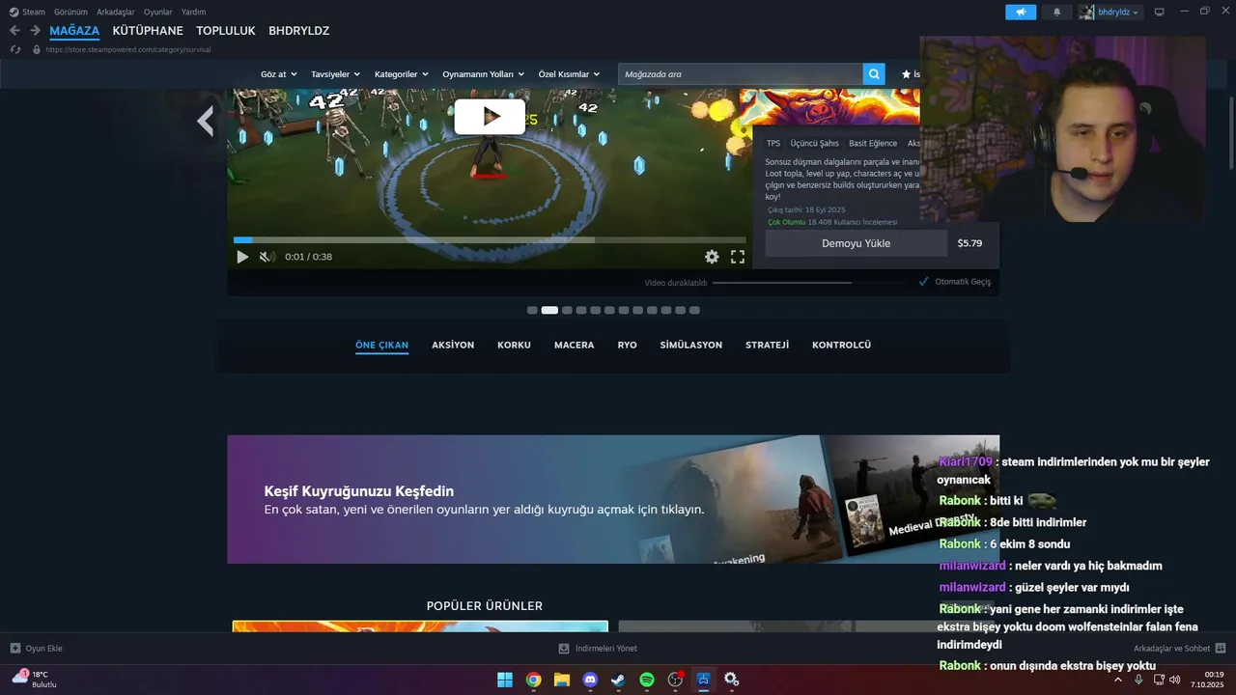Switch to the TOPLULUK tab

tap(226, 31)
